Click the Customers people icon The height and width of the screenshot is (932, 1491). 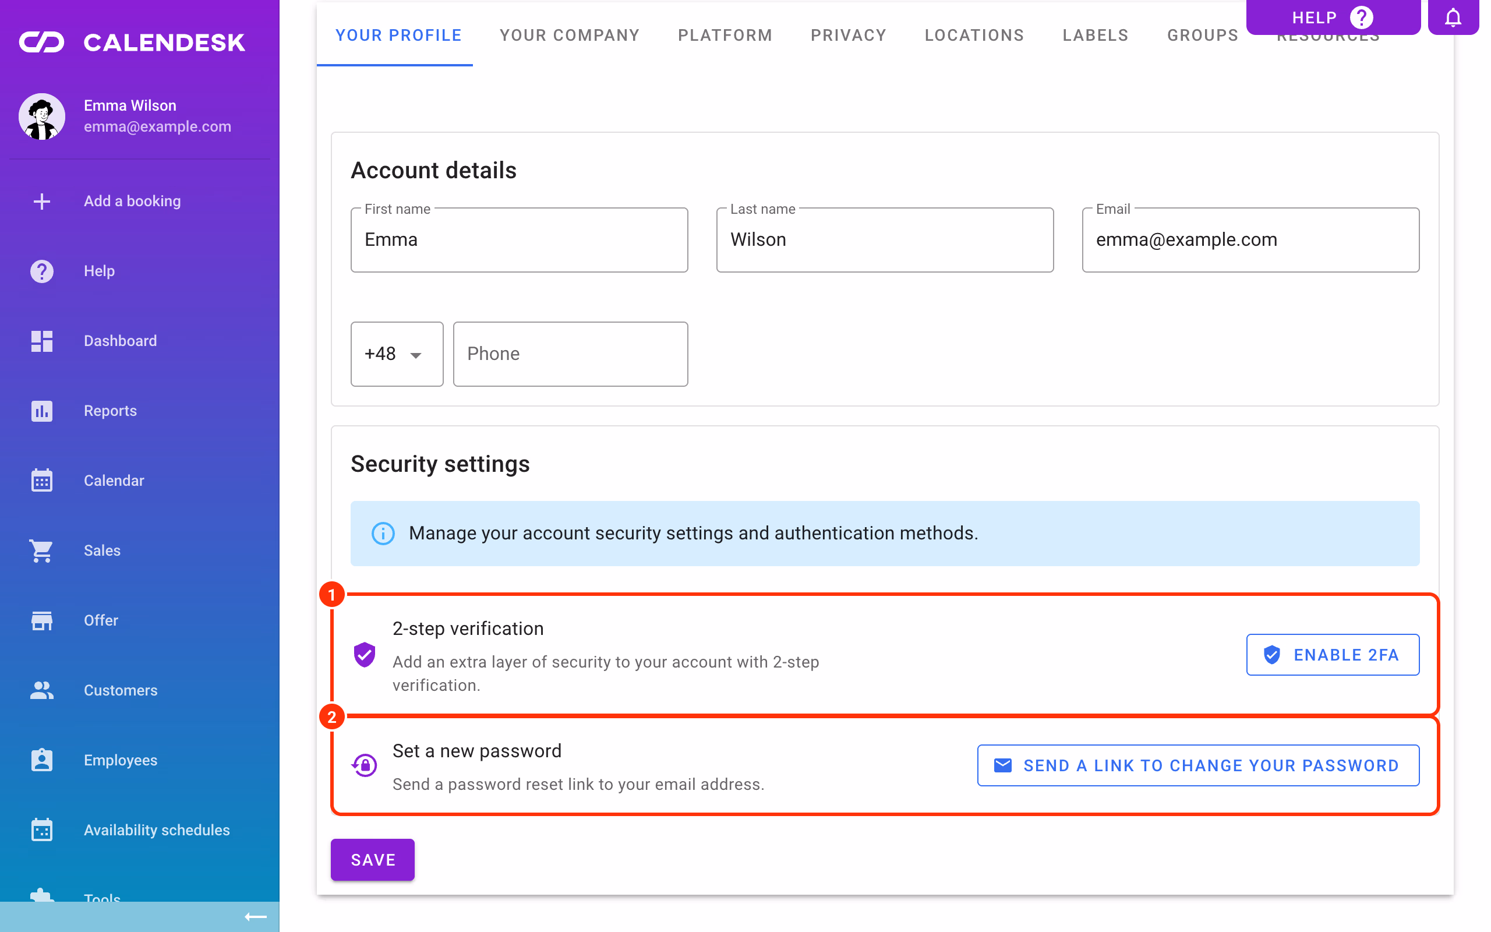pos(41,690)
